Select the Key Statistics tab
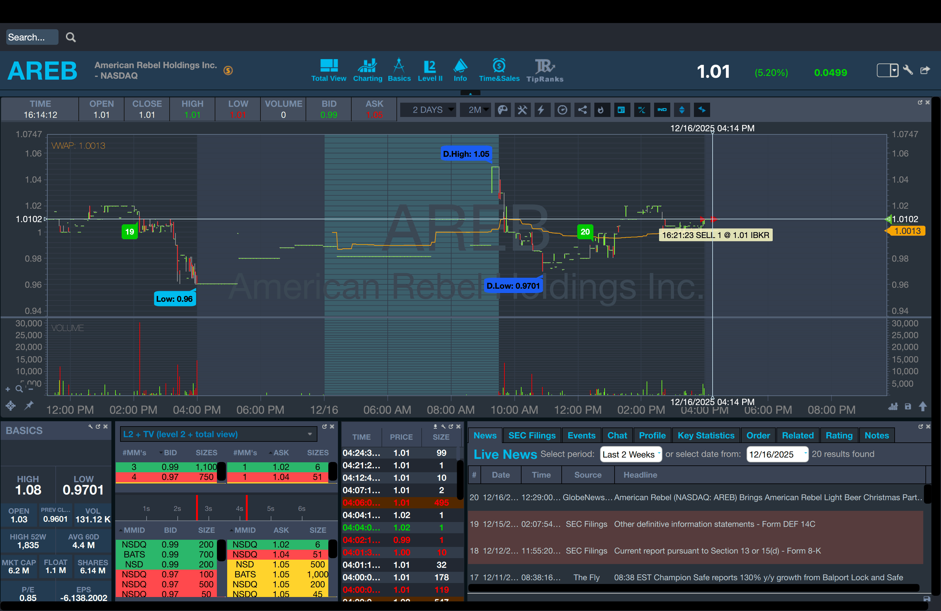The image size is (941, 611). 706,436
